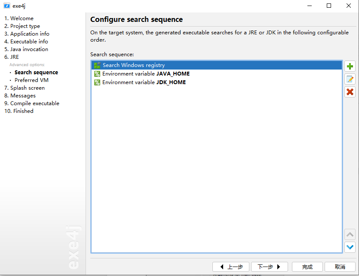The height and width of the screenshot is (276, 359).
Task: Open Preferred VM advanced option
Action: (31, 80)
